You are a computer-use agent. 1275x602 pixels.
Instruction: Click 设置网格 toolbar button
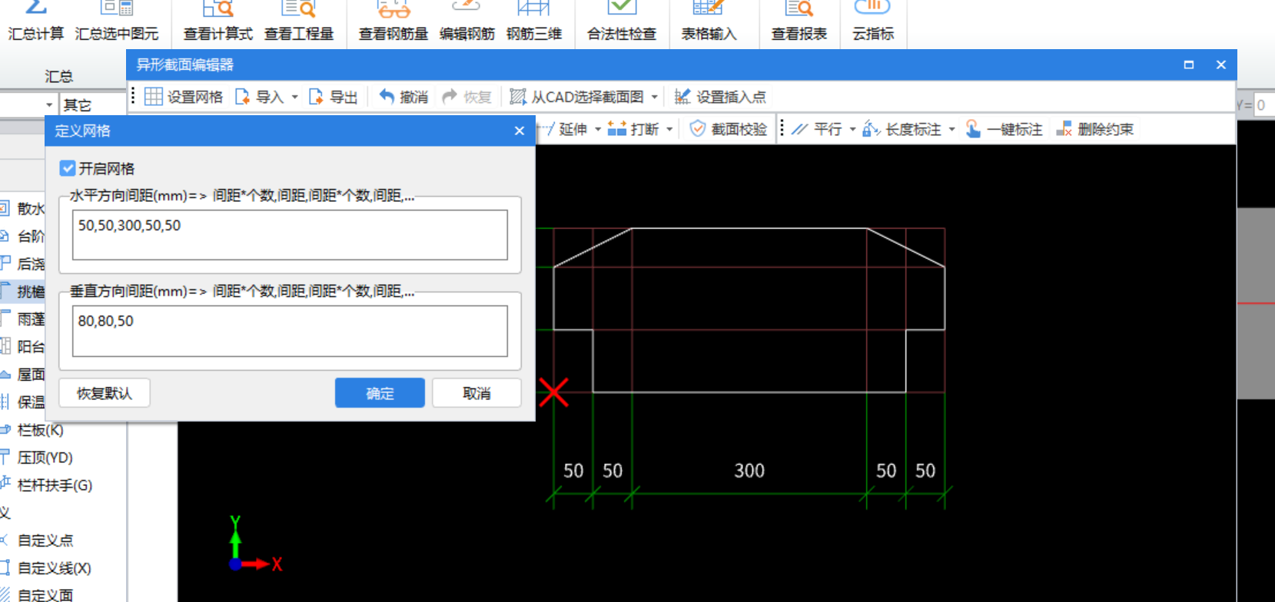coord(184,97)
